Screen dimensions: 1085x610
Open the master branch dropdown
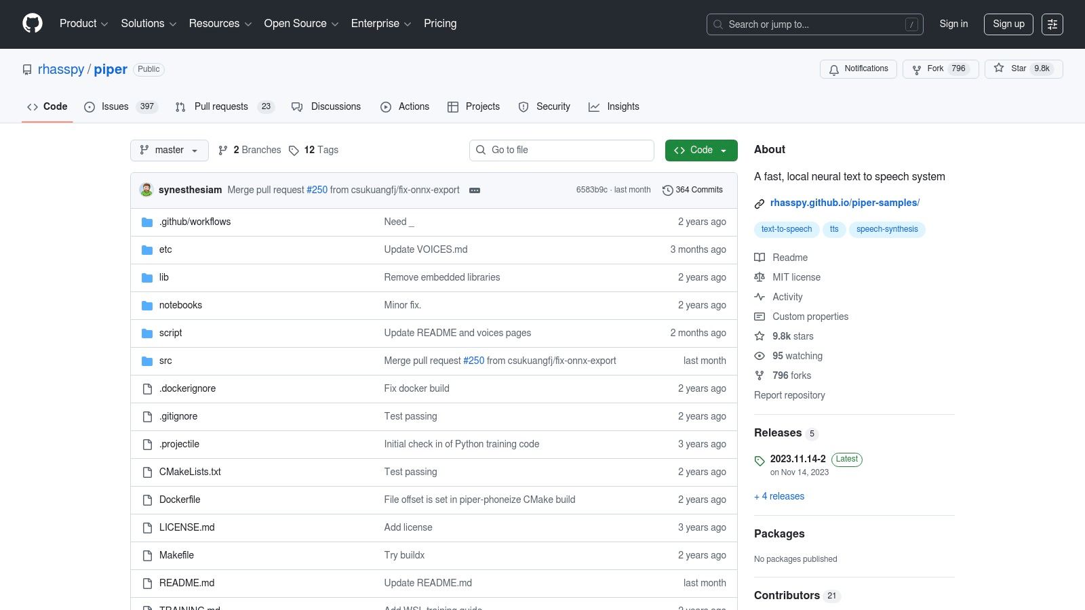point(170,150)
